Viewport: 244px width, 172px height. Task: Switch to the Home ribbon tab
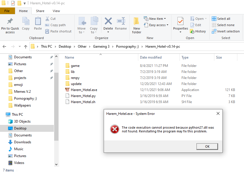pos(23,11)
